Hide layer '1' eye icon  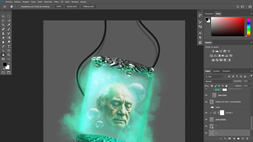pos(206,126)
